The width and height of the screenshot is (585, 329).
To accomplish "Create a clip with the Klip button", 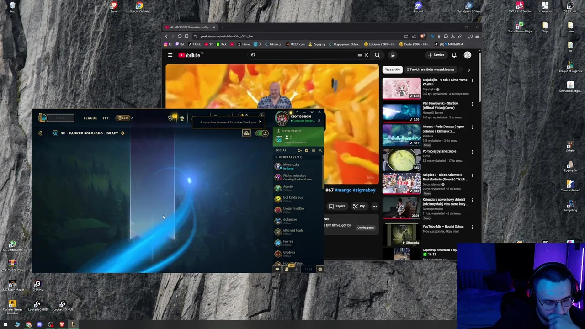I will tap(359, 206).
